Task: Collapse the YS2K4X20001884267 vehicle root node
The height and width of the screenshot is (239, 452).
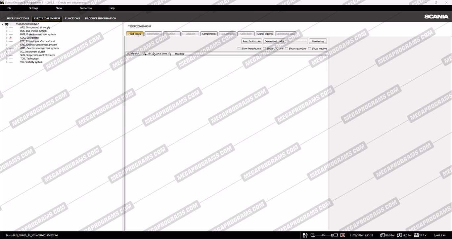Action: tap(2, 24)
